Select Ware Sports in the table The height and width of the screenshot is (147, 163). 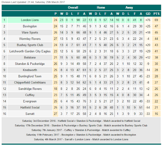pos(30,32)
